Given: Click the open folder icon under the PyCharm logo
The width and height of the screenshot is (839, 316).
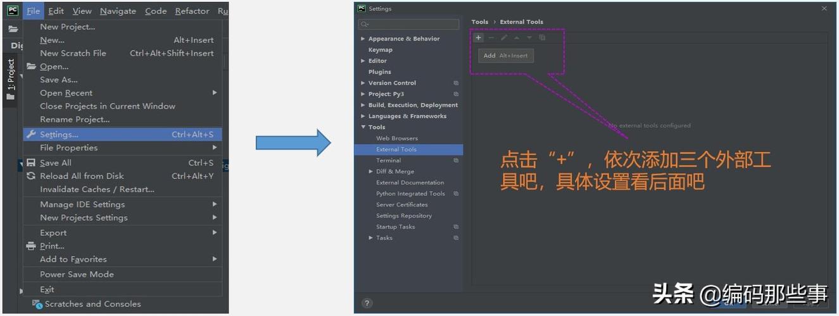Looking at the screenshot, I should tap(13, 28).
